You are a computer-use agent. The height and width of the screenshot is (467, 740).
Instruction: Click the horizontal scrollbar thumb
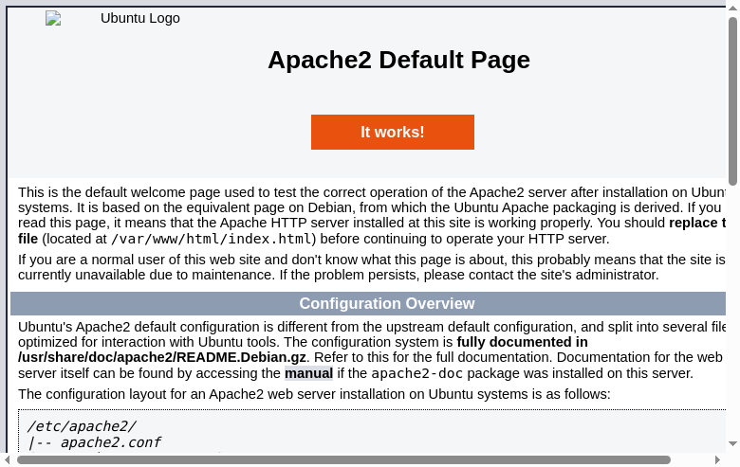343,459
